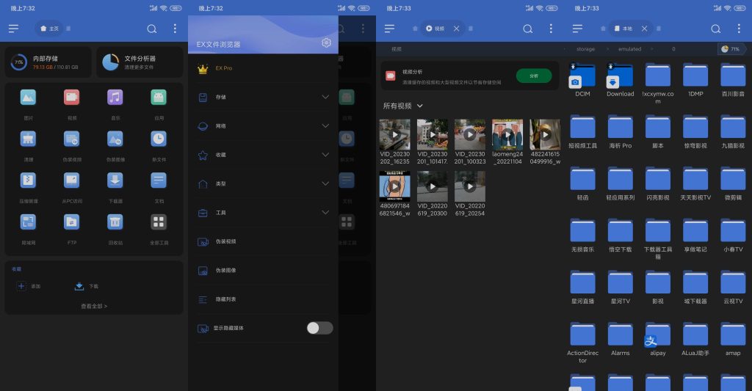
Task: Open 隐藏列表 hidden list in drawer
Action: pos(263,299)
